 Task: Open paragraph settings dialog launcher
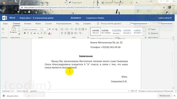88,37
